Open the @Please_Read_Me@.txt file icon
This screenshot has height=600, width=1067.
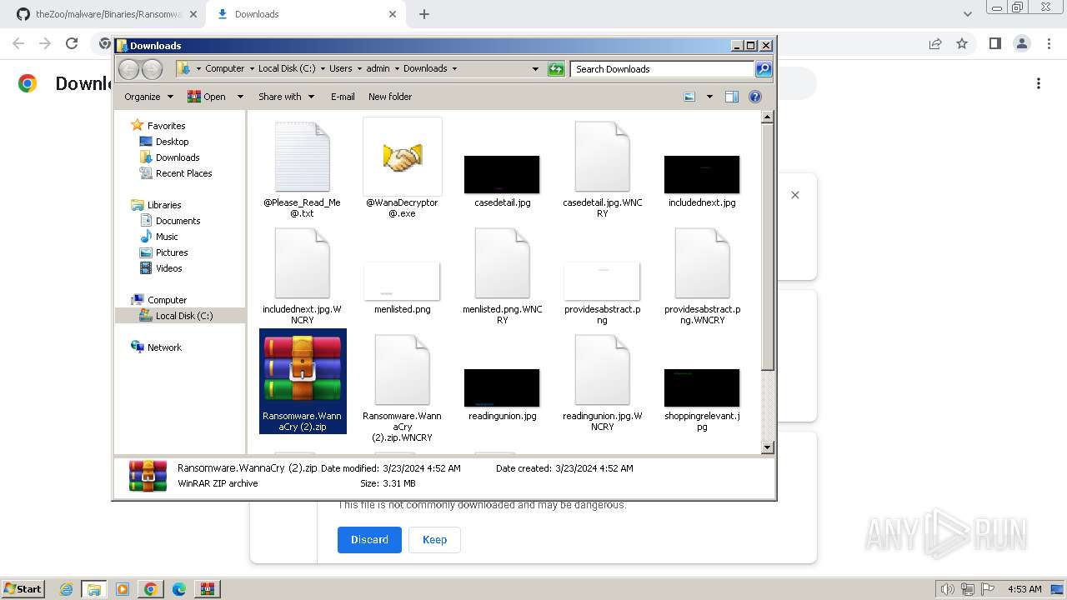tap(303, 157)
